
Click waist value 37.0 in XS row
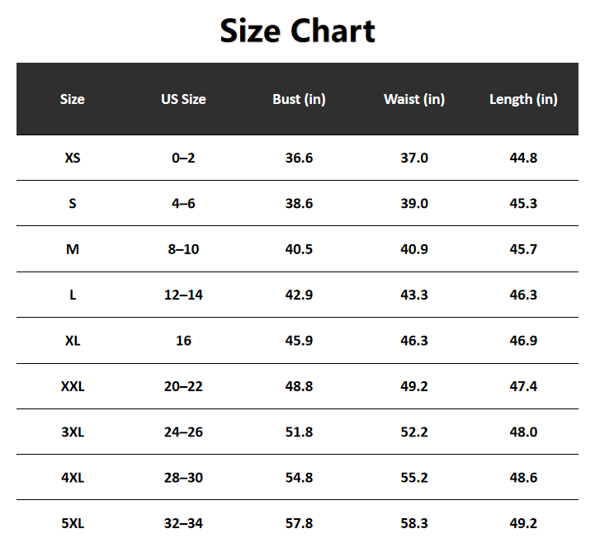pyautogui.click(x=414, y=158)
